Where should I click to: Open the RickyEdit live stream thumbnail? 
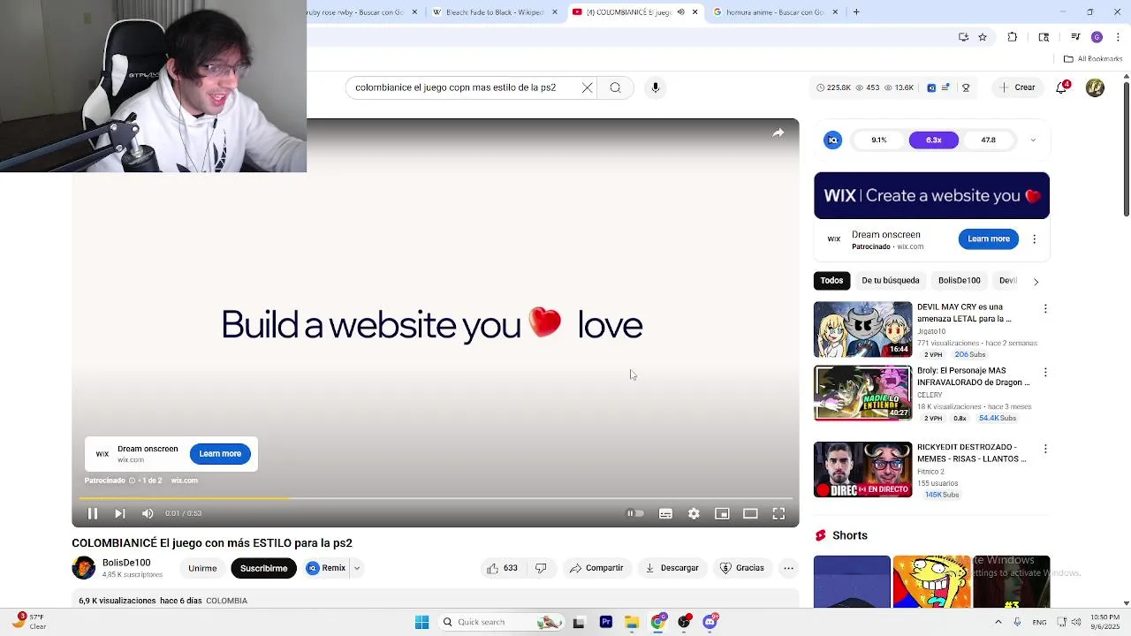coord(862,469)
